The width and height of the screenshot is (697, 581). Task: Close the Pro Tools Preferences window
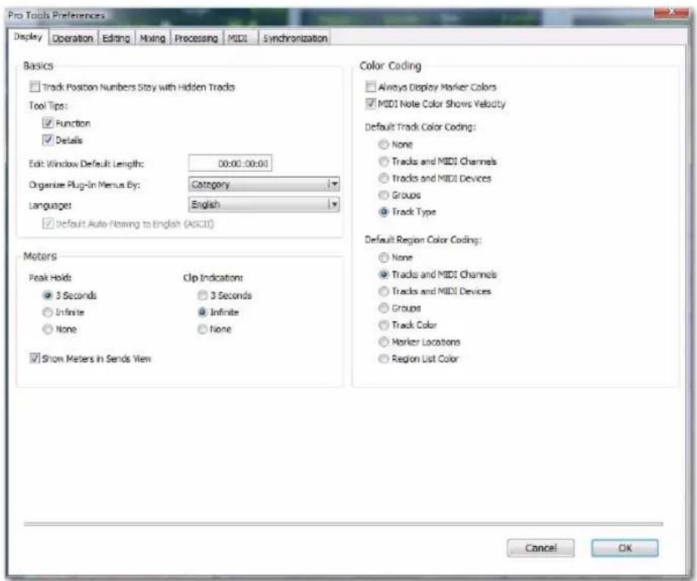[x=671, y=11]
